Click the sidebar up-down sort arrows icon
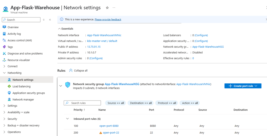 44,20
